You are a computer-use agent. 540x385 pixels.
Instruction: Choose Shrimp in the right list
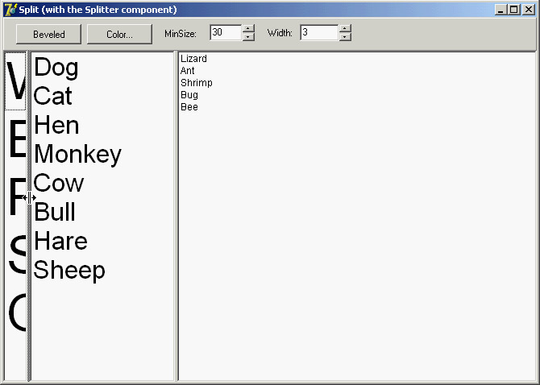click(196, 83)
